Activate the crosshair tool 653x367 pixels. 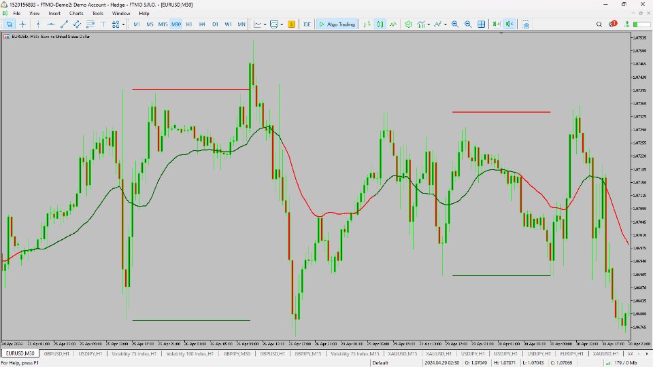(x=22, y=24)
